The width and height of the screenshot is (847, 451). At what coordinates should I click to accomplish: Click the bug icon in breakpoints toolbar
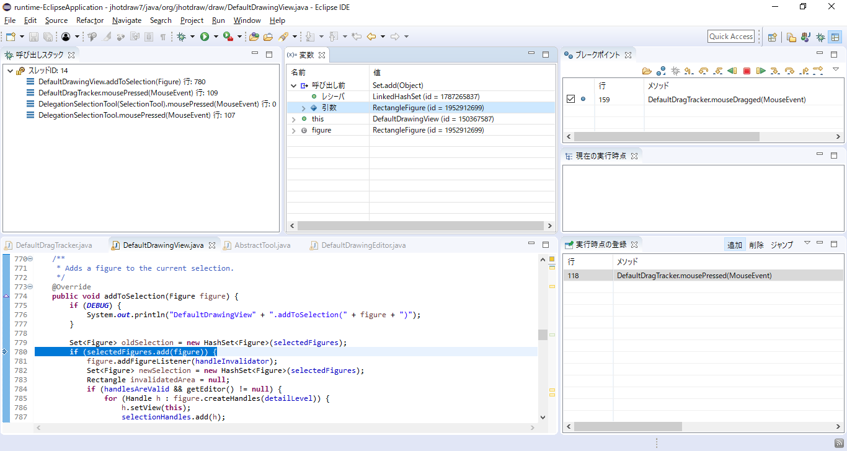(x=675, y=71)
